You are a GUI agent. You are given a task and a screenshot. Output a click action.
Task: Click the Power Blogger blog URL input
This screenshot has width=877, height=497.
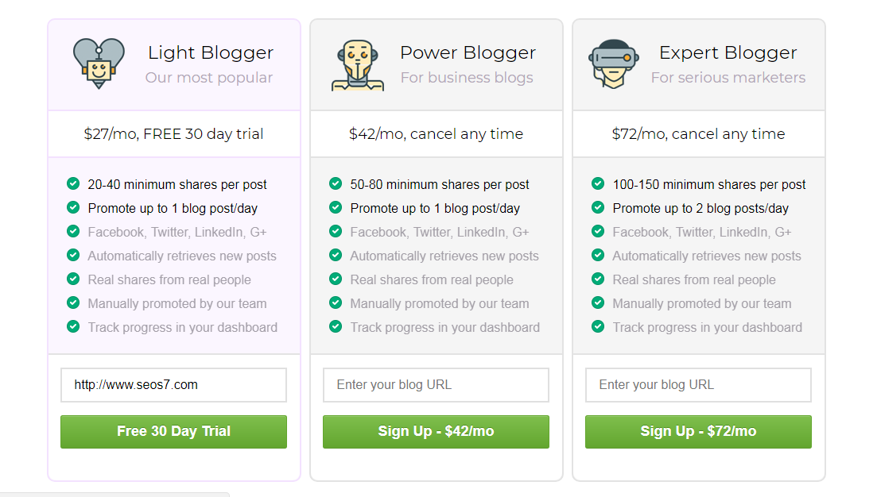click(x=436, y=385)
